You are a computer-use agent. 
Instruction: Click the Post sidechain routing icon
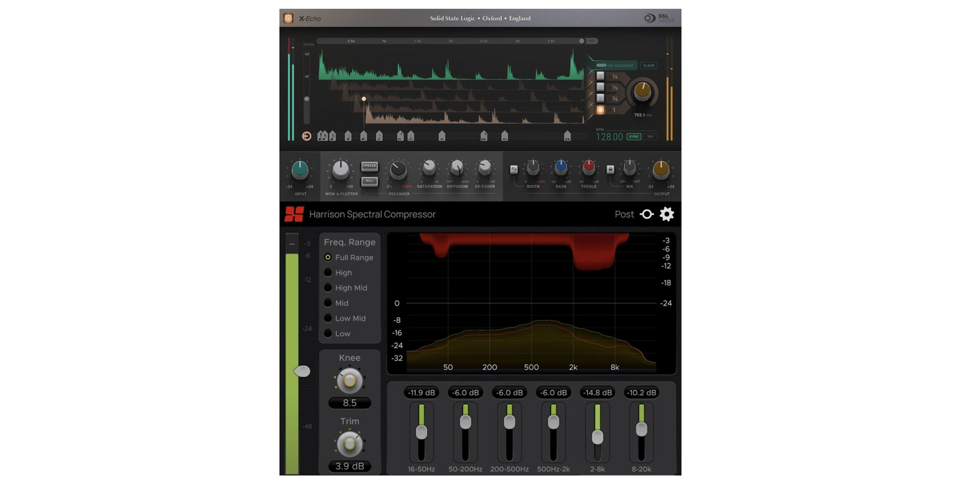coord(646,214)
